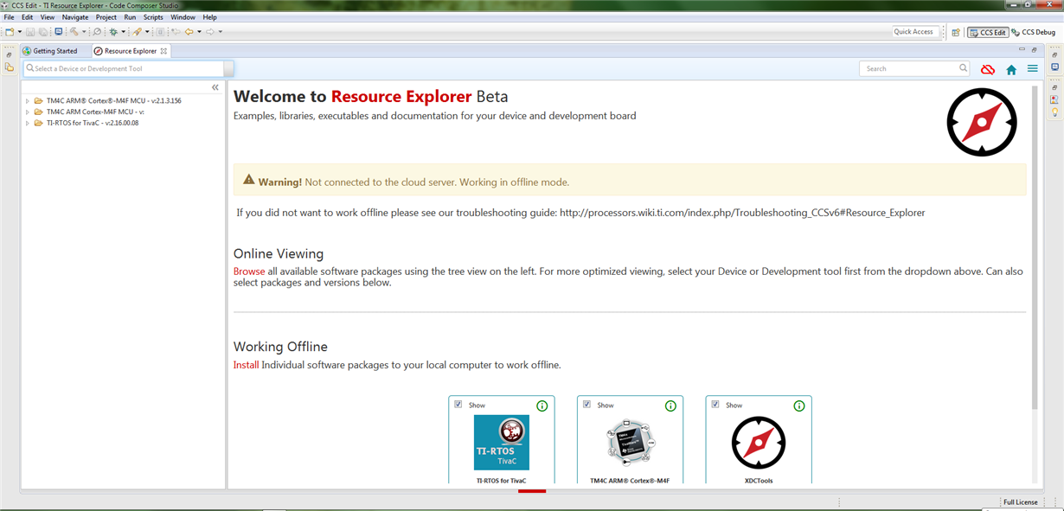The width and height of the screenshot is (1064, 511).
Task: Open the Back history dropdown arrow
Action: (x=199, y=32)
